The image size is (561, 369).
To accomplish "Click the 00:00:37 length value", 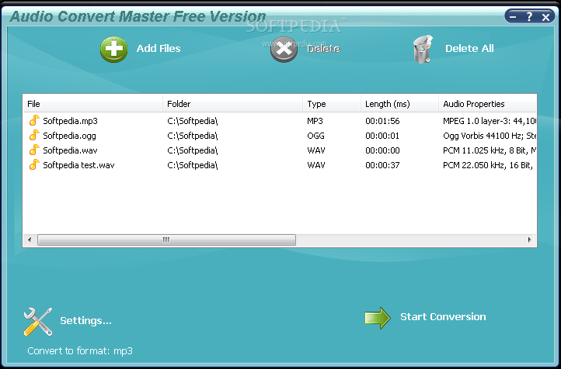I will pos(382,165).
